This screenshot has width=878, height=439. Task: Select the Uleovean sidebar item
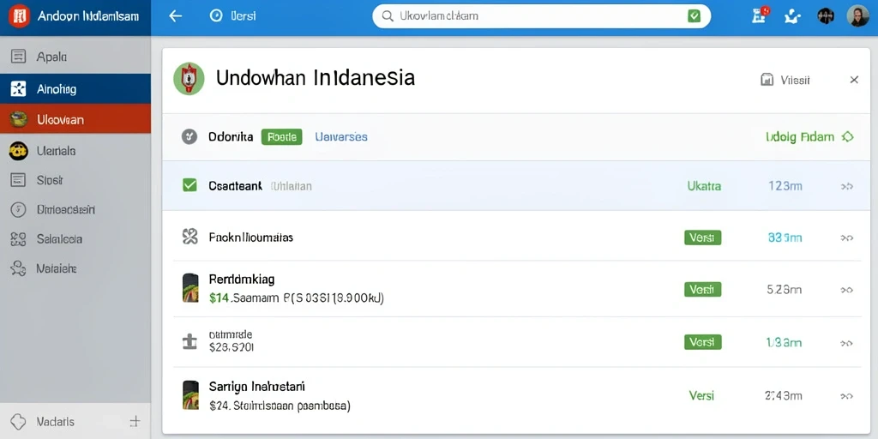point(75,118)
